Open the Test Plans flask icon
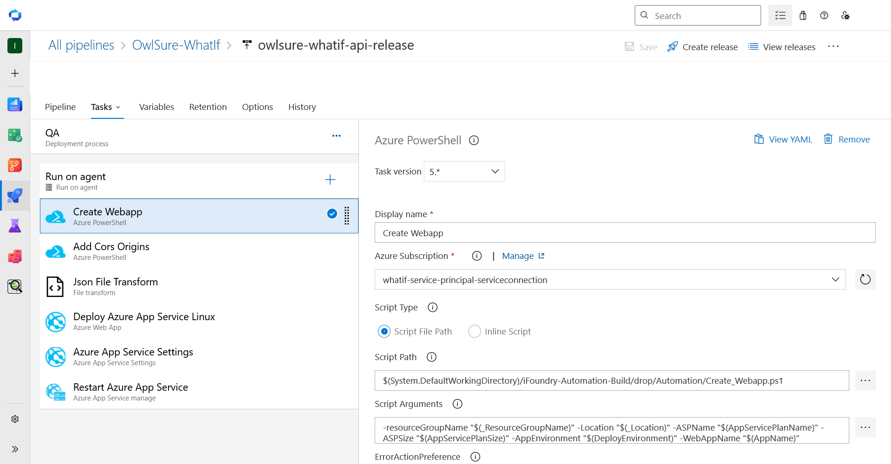The height and width of the screenshot is (464, 891). (x=15, y=226)
